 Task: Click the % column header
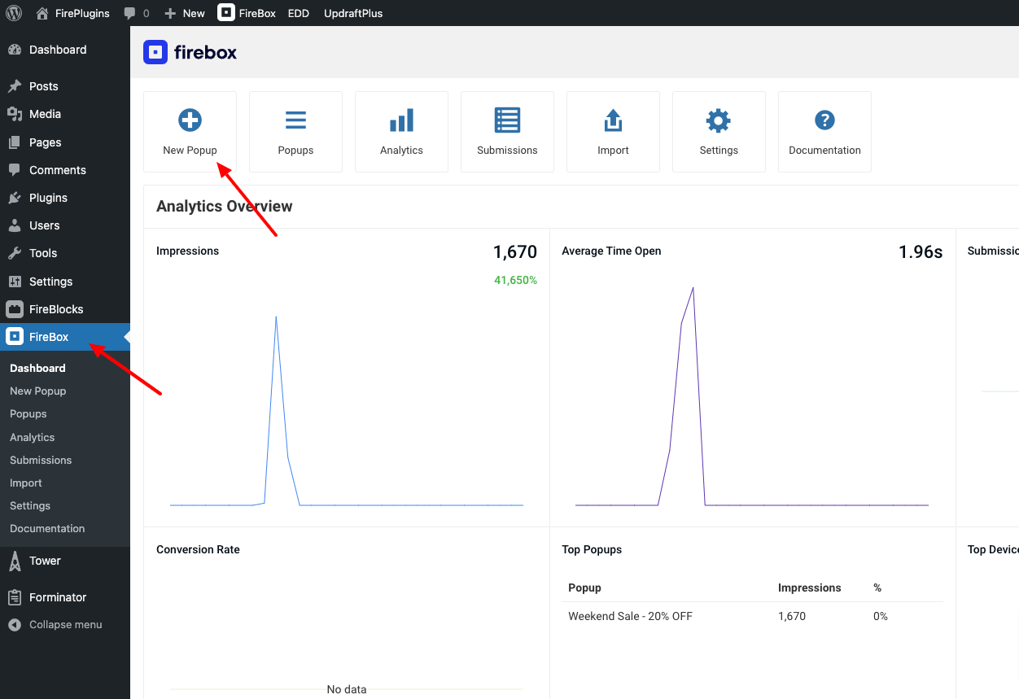(x=877, y=588)
